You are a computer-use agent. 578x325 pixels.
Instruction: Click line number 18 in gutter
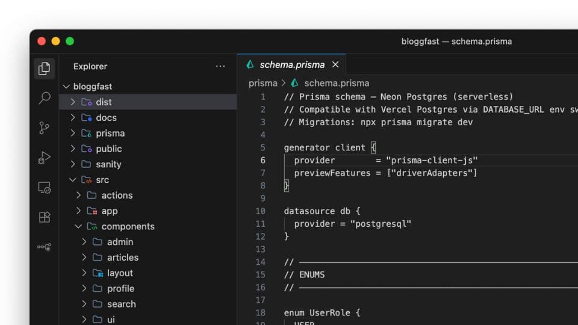(x=260, y=313)
